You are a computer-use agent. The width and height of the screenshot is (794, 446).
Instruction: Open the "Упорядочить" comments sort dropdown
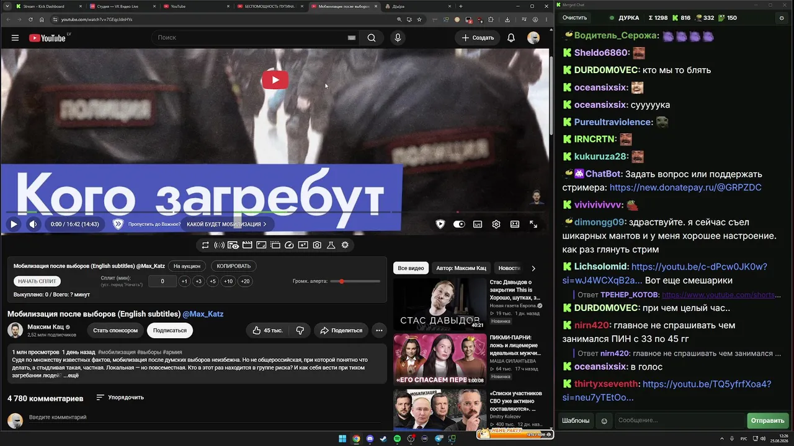click(120, 398)
